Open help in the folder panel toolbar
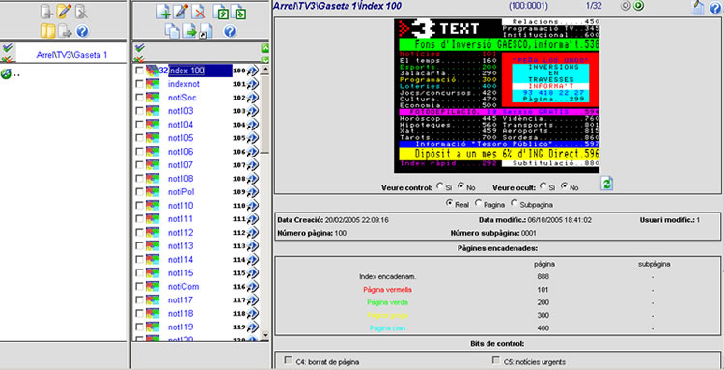724x370 pixels. click(82, 32)
